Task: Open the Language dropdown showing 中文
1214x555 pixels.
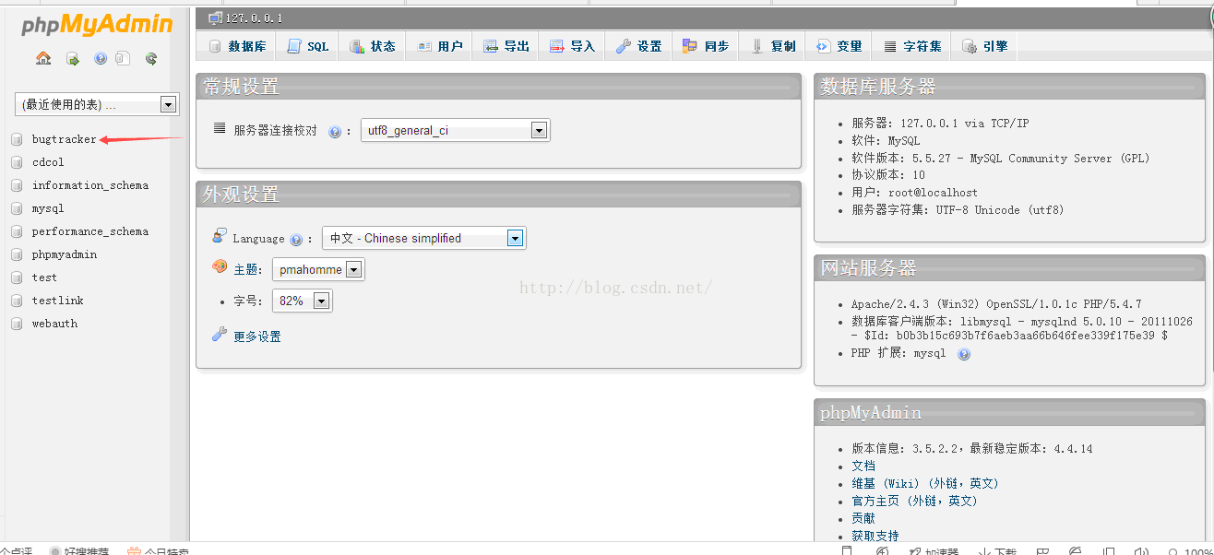Action: [x=423, y=238]
